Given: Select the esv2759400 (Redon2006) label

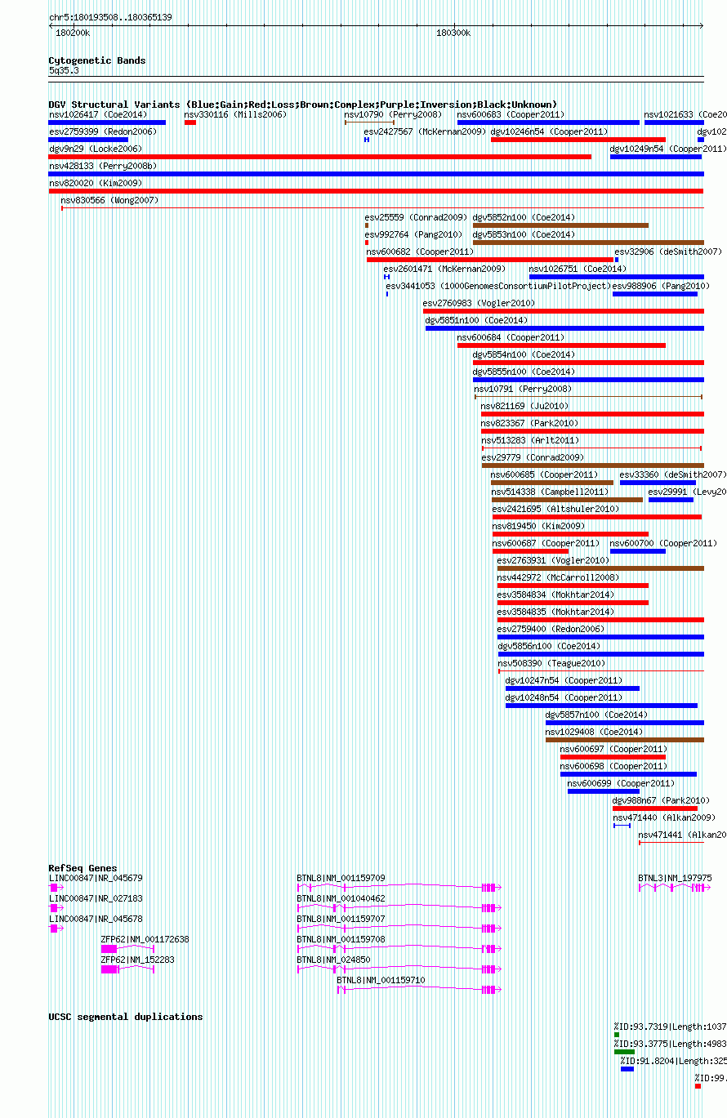Looking at the screenshot, I should pyautogui.click(x=551, y=629).
